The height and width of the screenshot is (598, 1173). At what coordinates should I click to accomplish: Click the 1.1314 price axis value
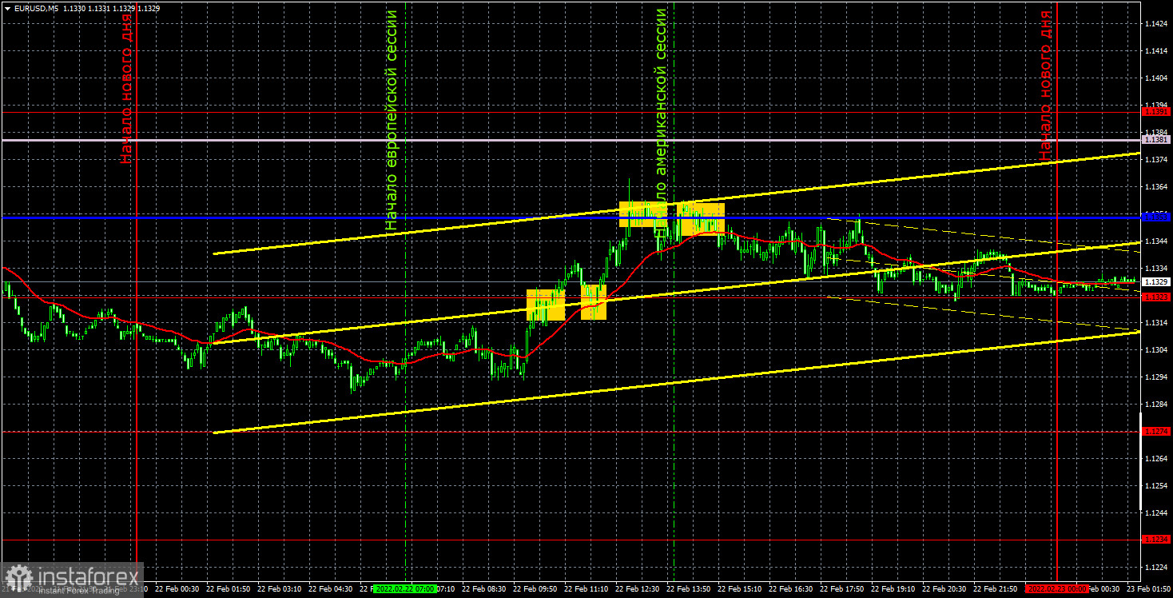pyautogui.click(x=1156, y=323)
